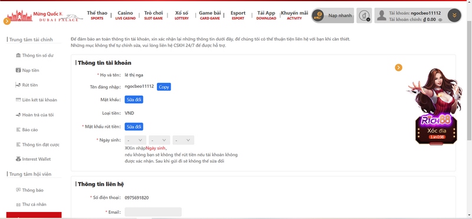Expand the second Ngày sinh dropdown
This screenshot has height=219, width=472.
(159, 140)
